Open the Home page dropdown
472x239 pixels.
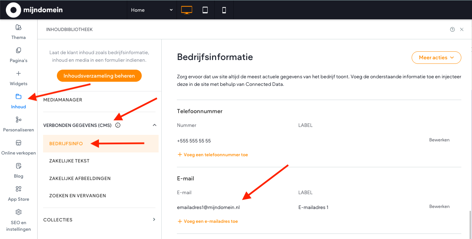point(152,10)
